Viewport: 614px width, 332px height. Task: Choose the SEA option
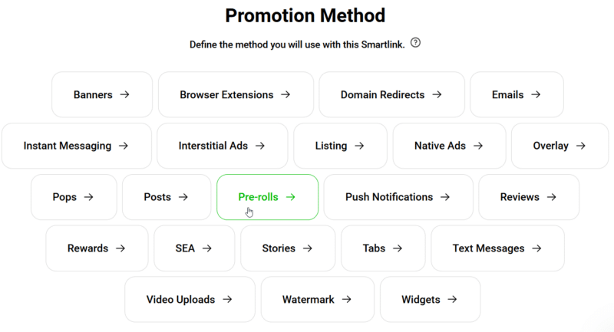coord(194,248)
